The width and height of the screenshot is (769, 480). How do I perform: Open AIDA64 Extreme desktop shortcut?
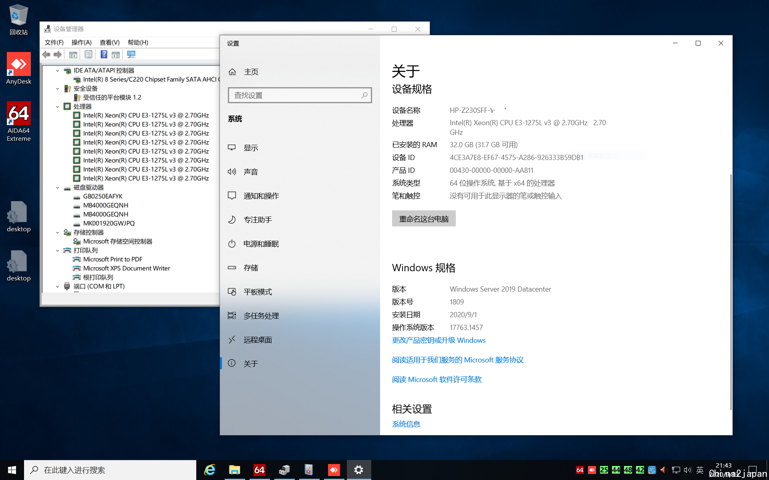tap(19, 122)
